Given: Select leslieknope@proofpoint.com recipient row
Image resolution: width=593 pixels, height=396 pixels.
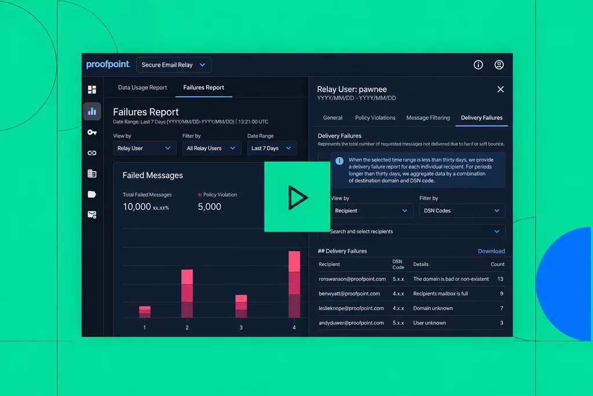Looking at the screenshot, I should point(411,308).
